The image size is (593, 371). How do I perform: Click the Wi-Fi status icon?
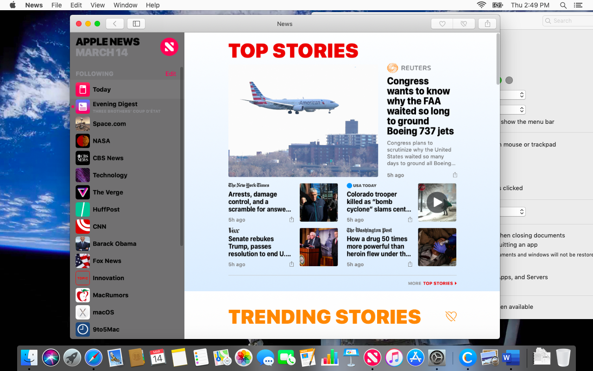pos(481,5)
